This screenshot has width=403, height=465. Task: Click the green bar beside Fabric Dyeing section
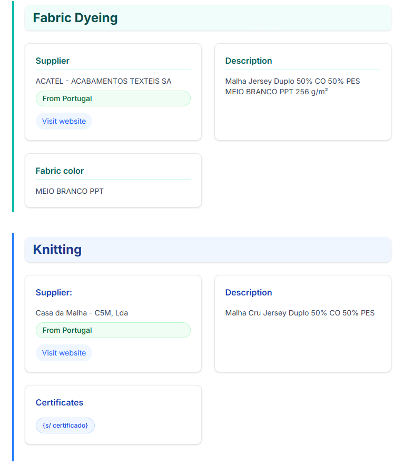[13, 105]
